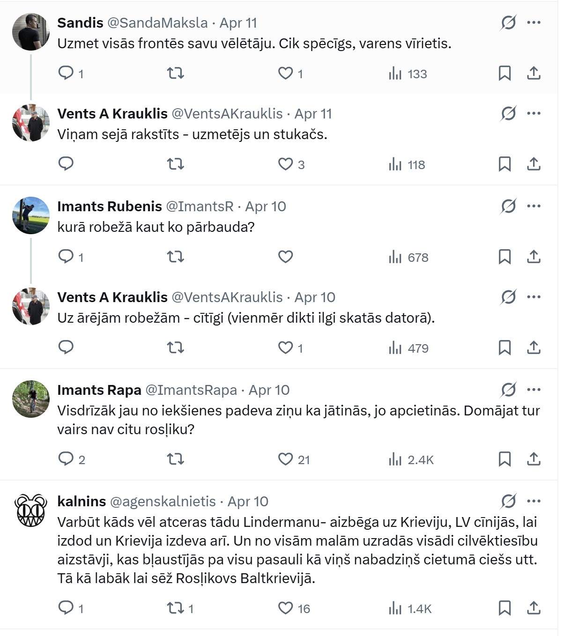Expand options for Imants Rubenis's tweet
Screen dimensions: 578x636
tap(534, 206)
